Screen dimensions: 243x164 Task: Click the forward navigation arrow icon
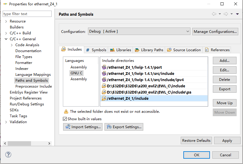coord(226,14)
